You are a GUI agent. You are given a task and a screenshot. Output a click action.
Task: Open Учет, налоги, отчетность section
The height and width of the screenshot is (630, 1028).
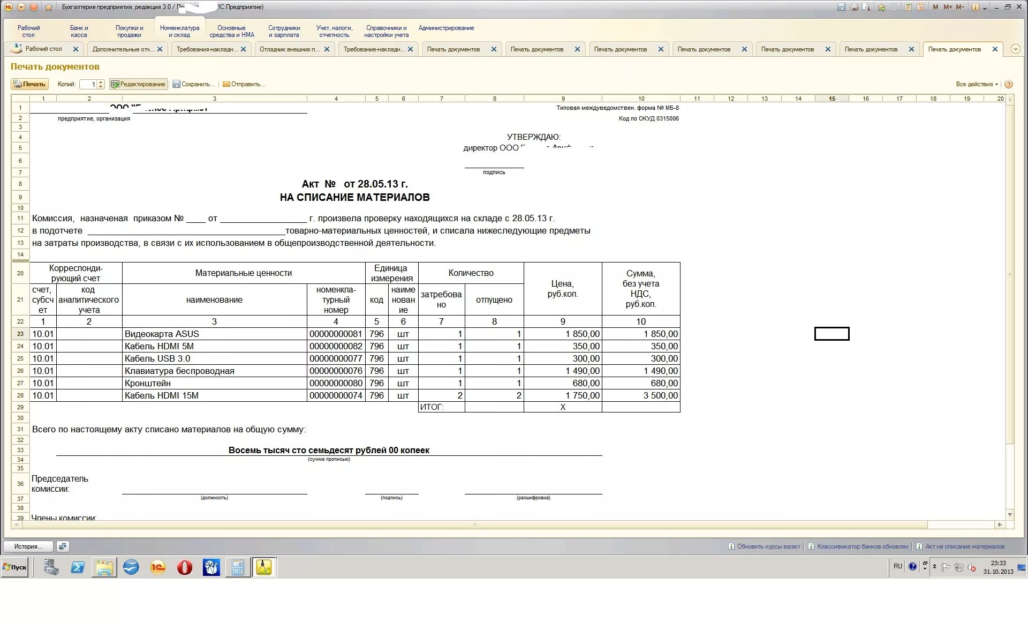click(x=334, y=31)
